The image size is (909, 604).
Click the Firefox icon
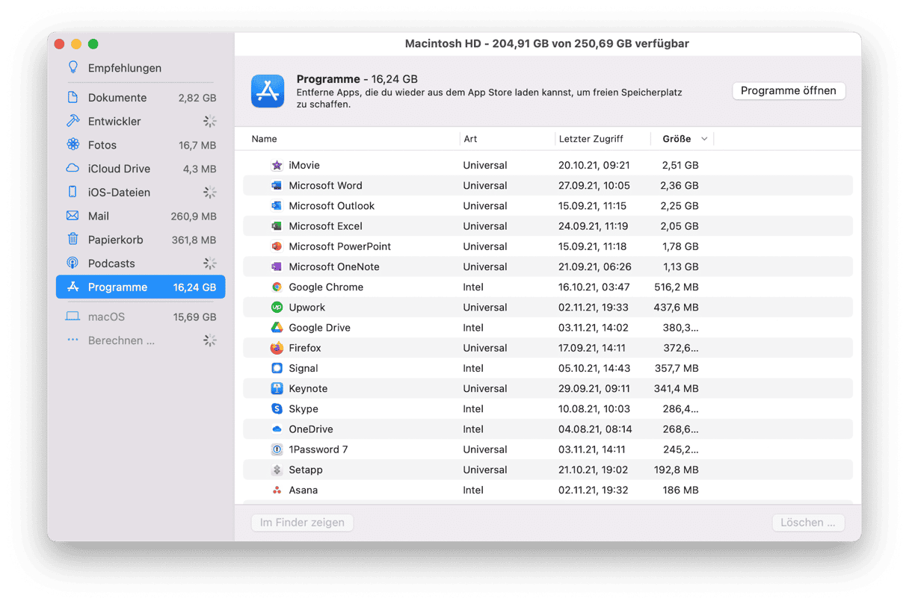277,348
